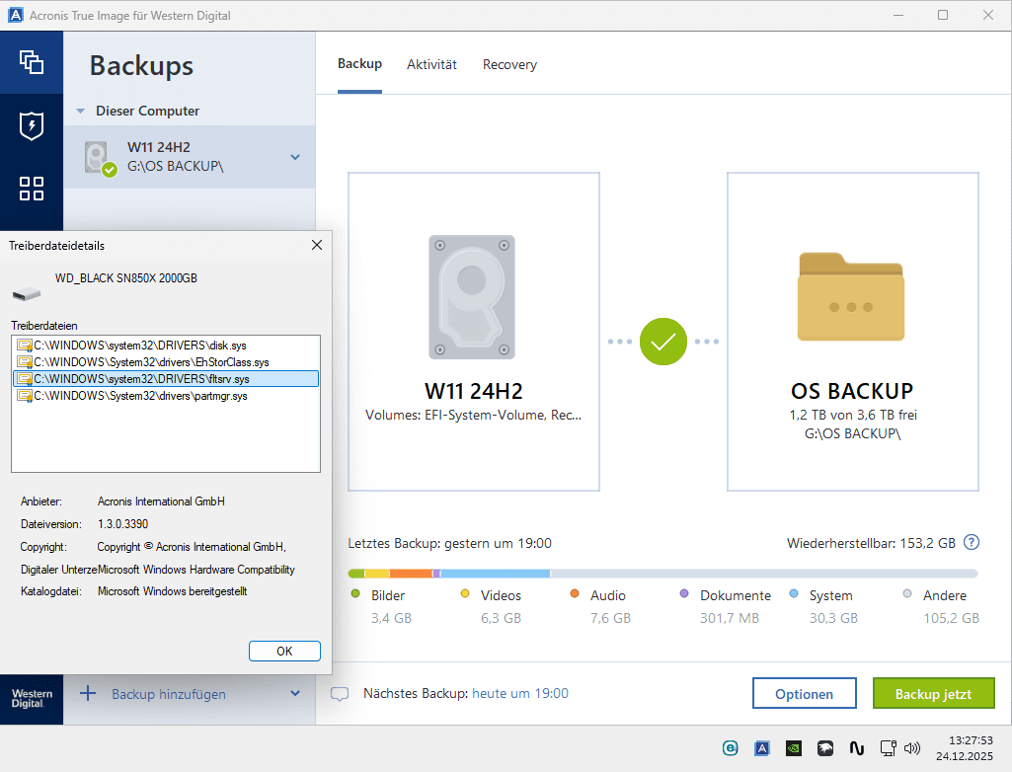Screen dimensions: 1012x772
Task: Click the teal 'e' tray icon
Action: pos(730,748)
